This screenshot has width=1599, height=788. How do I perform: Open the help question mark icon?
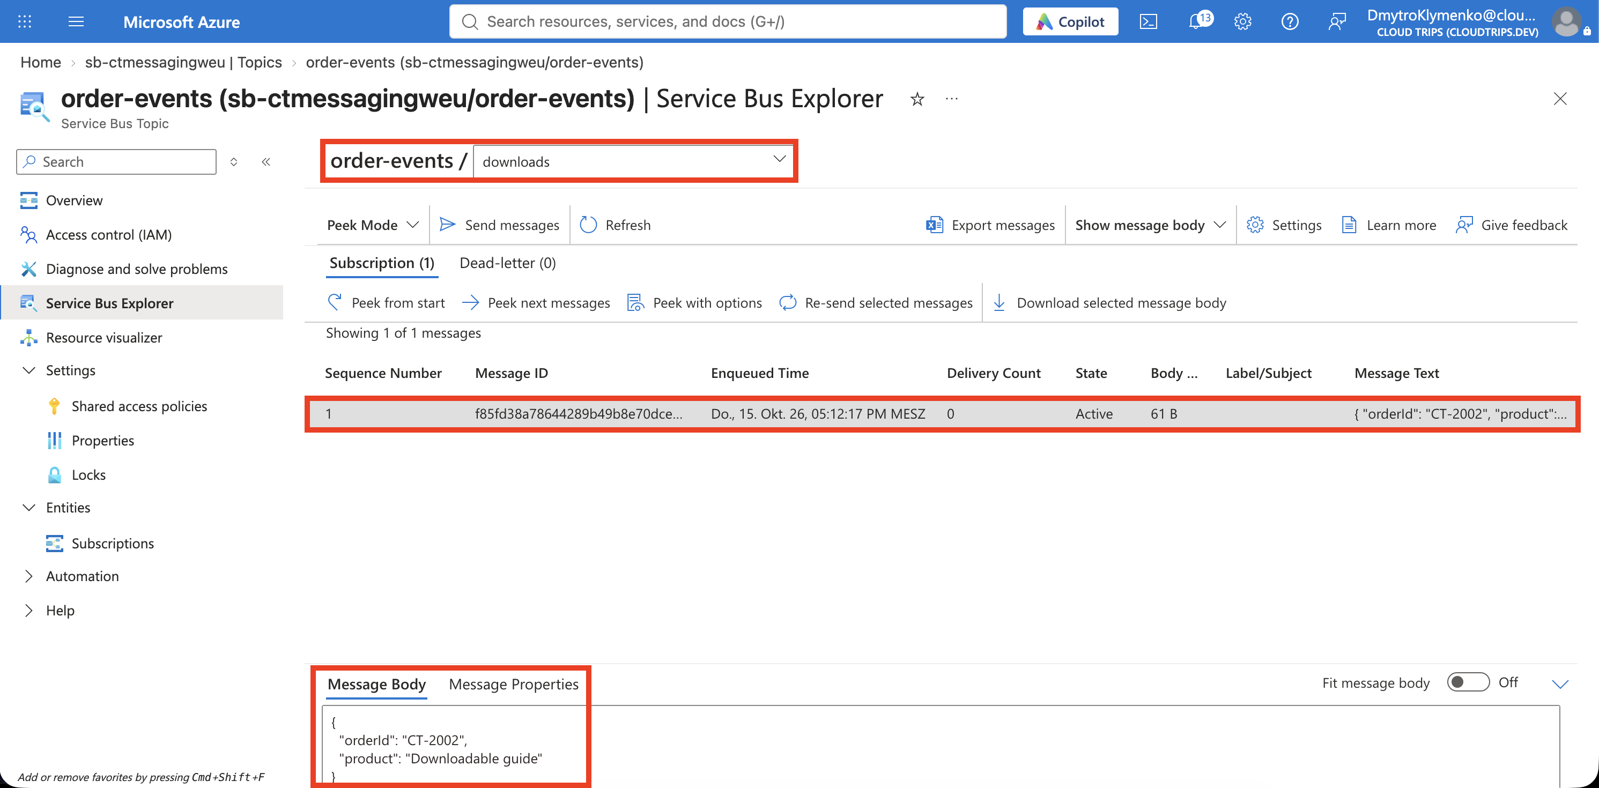click(x=1290, y=22)
